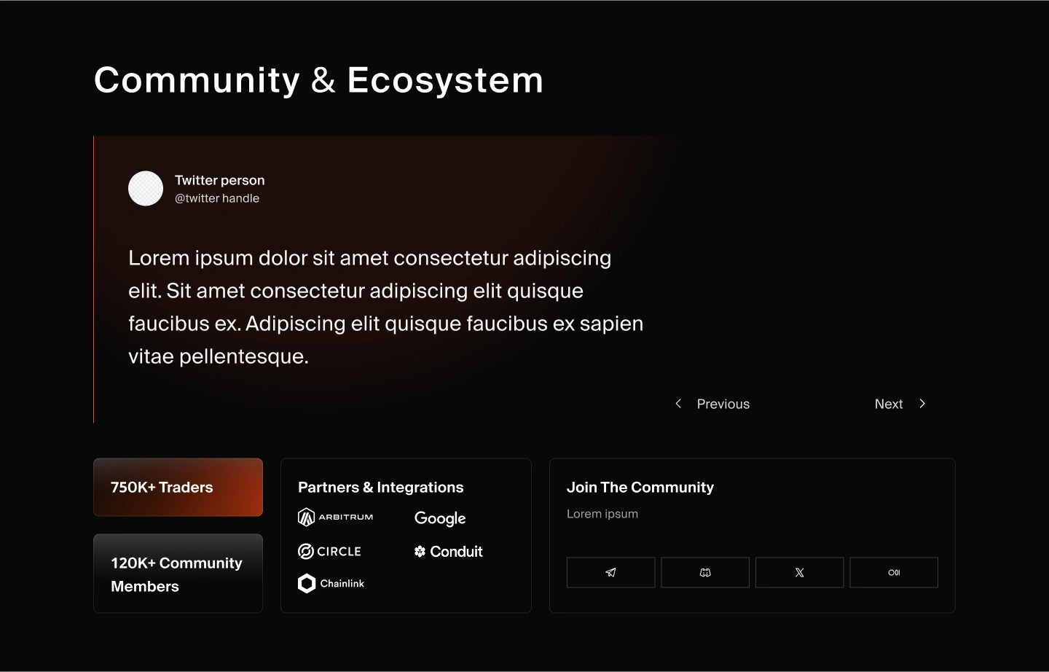Viewport: 1049px width, 672px height.
Task: Go to the Previous testimonial
Action: pos(723,404)
